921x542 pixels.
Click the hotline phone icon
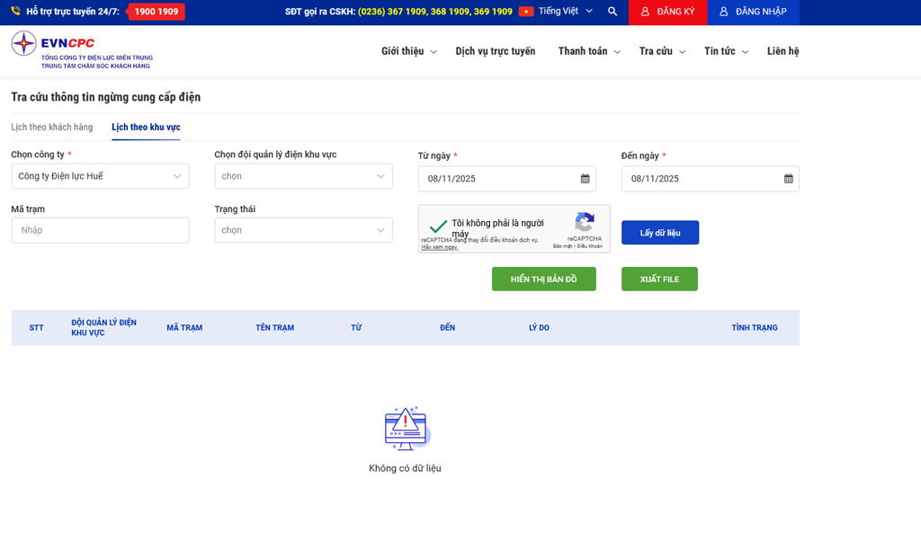[16, 12]
